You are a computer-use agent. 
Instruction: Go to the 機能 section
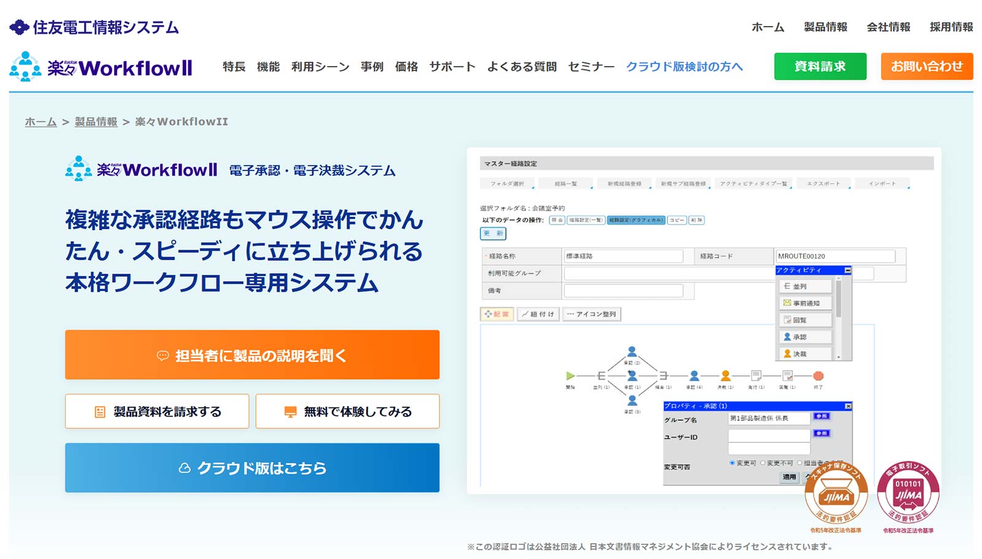click(x=268, y=66)
